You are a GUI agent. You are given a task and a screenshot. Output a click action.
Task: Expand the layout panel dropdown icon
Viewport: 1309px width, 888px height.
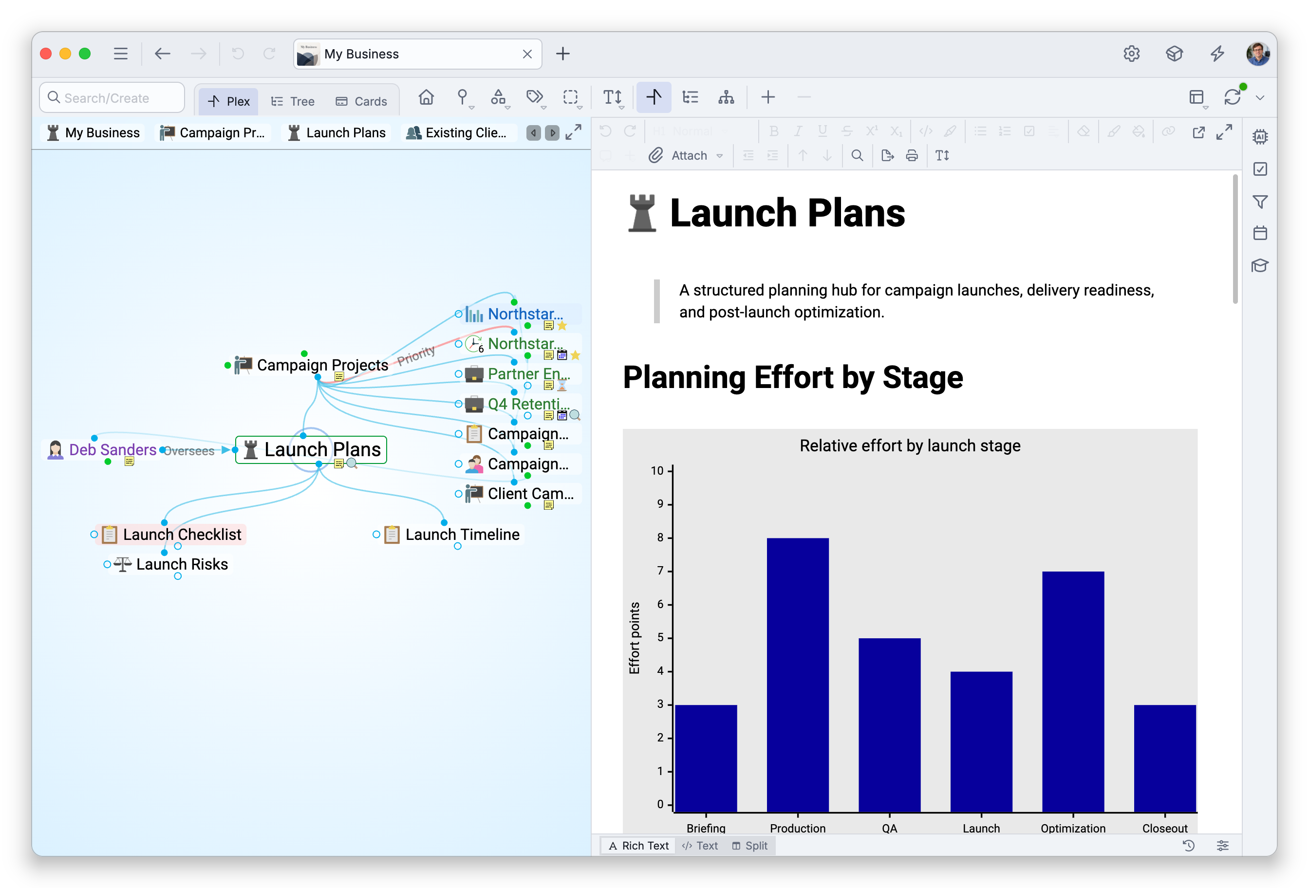tap(1198, 98)
